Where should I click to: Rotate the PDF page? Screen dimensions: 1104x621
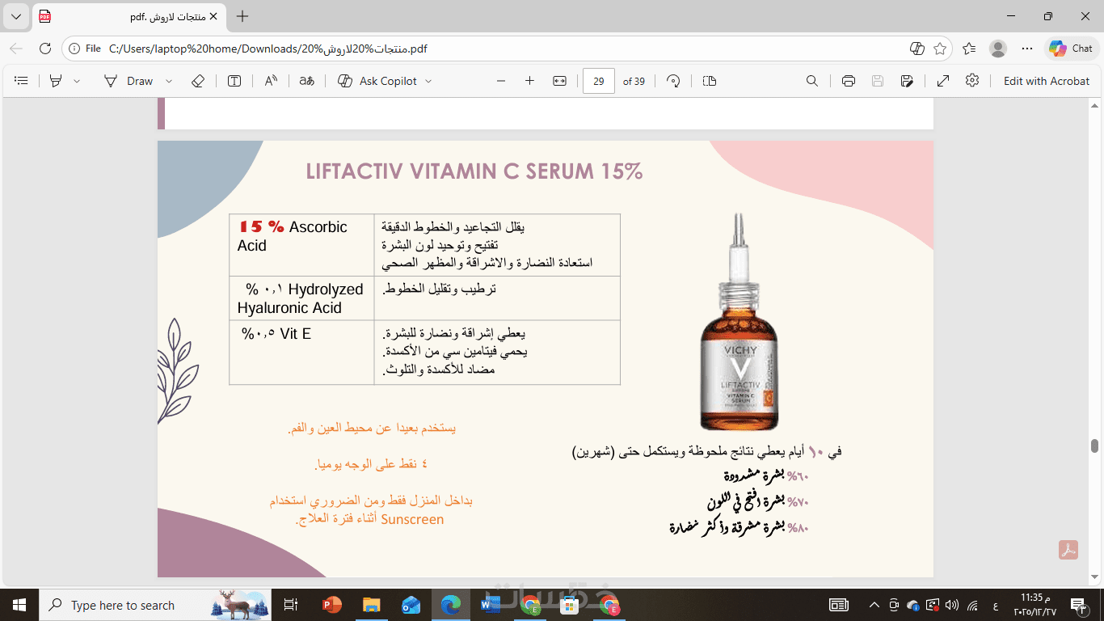673,81
